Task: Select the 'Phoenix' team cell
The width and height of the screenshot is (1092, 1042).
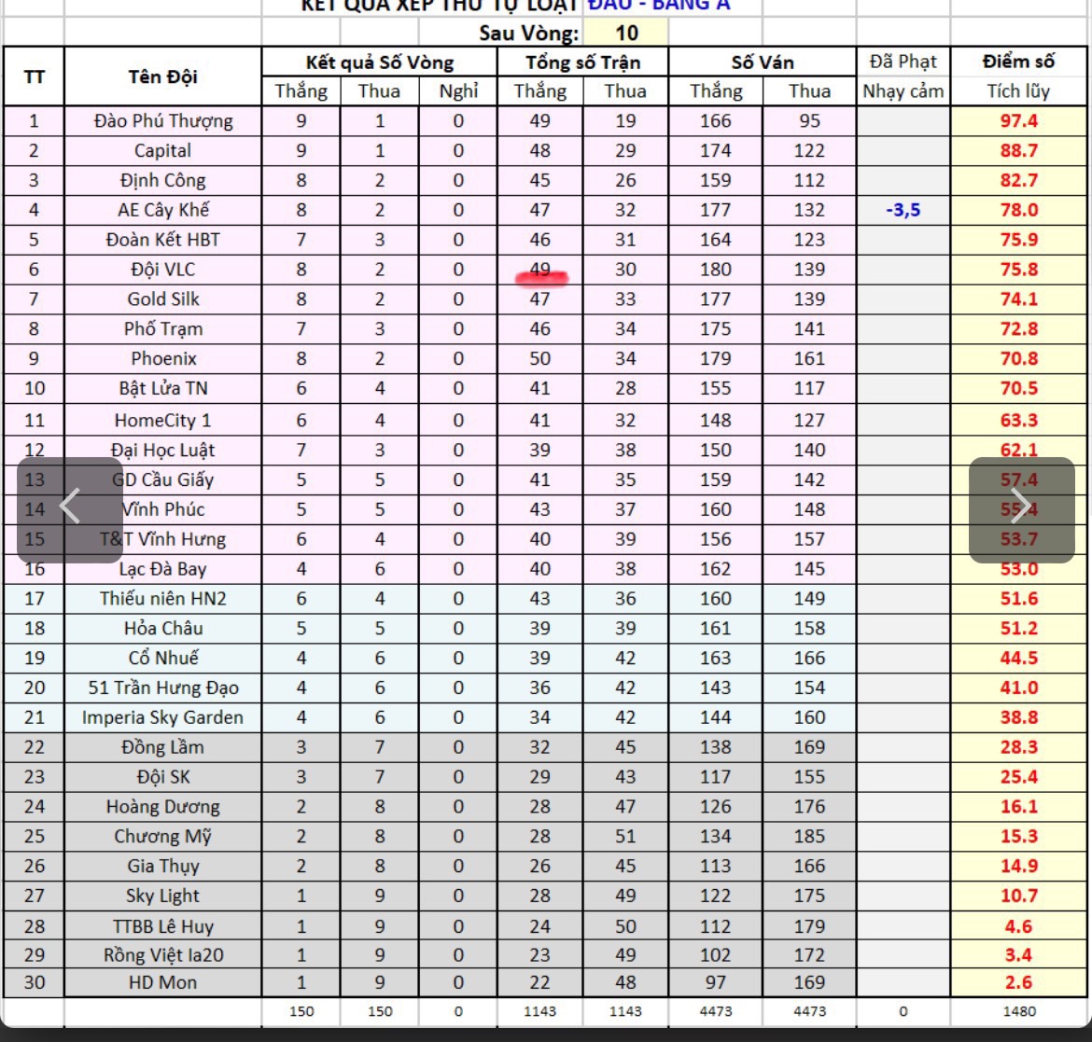Action: pyautogui.click(x=163, y=358)
